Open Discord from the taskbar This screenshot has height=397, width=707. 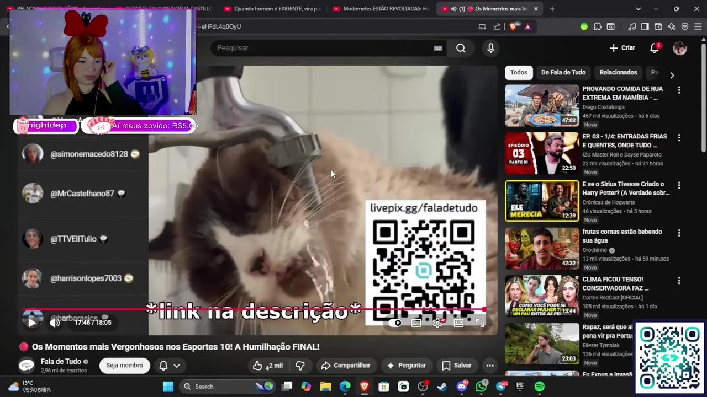(x=462, y=387)
